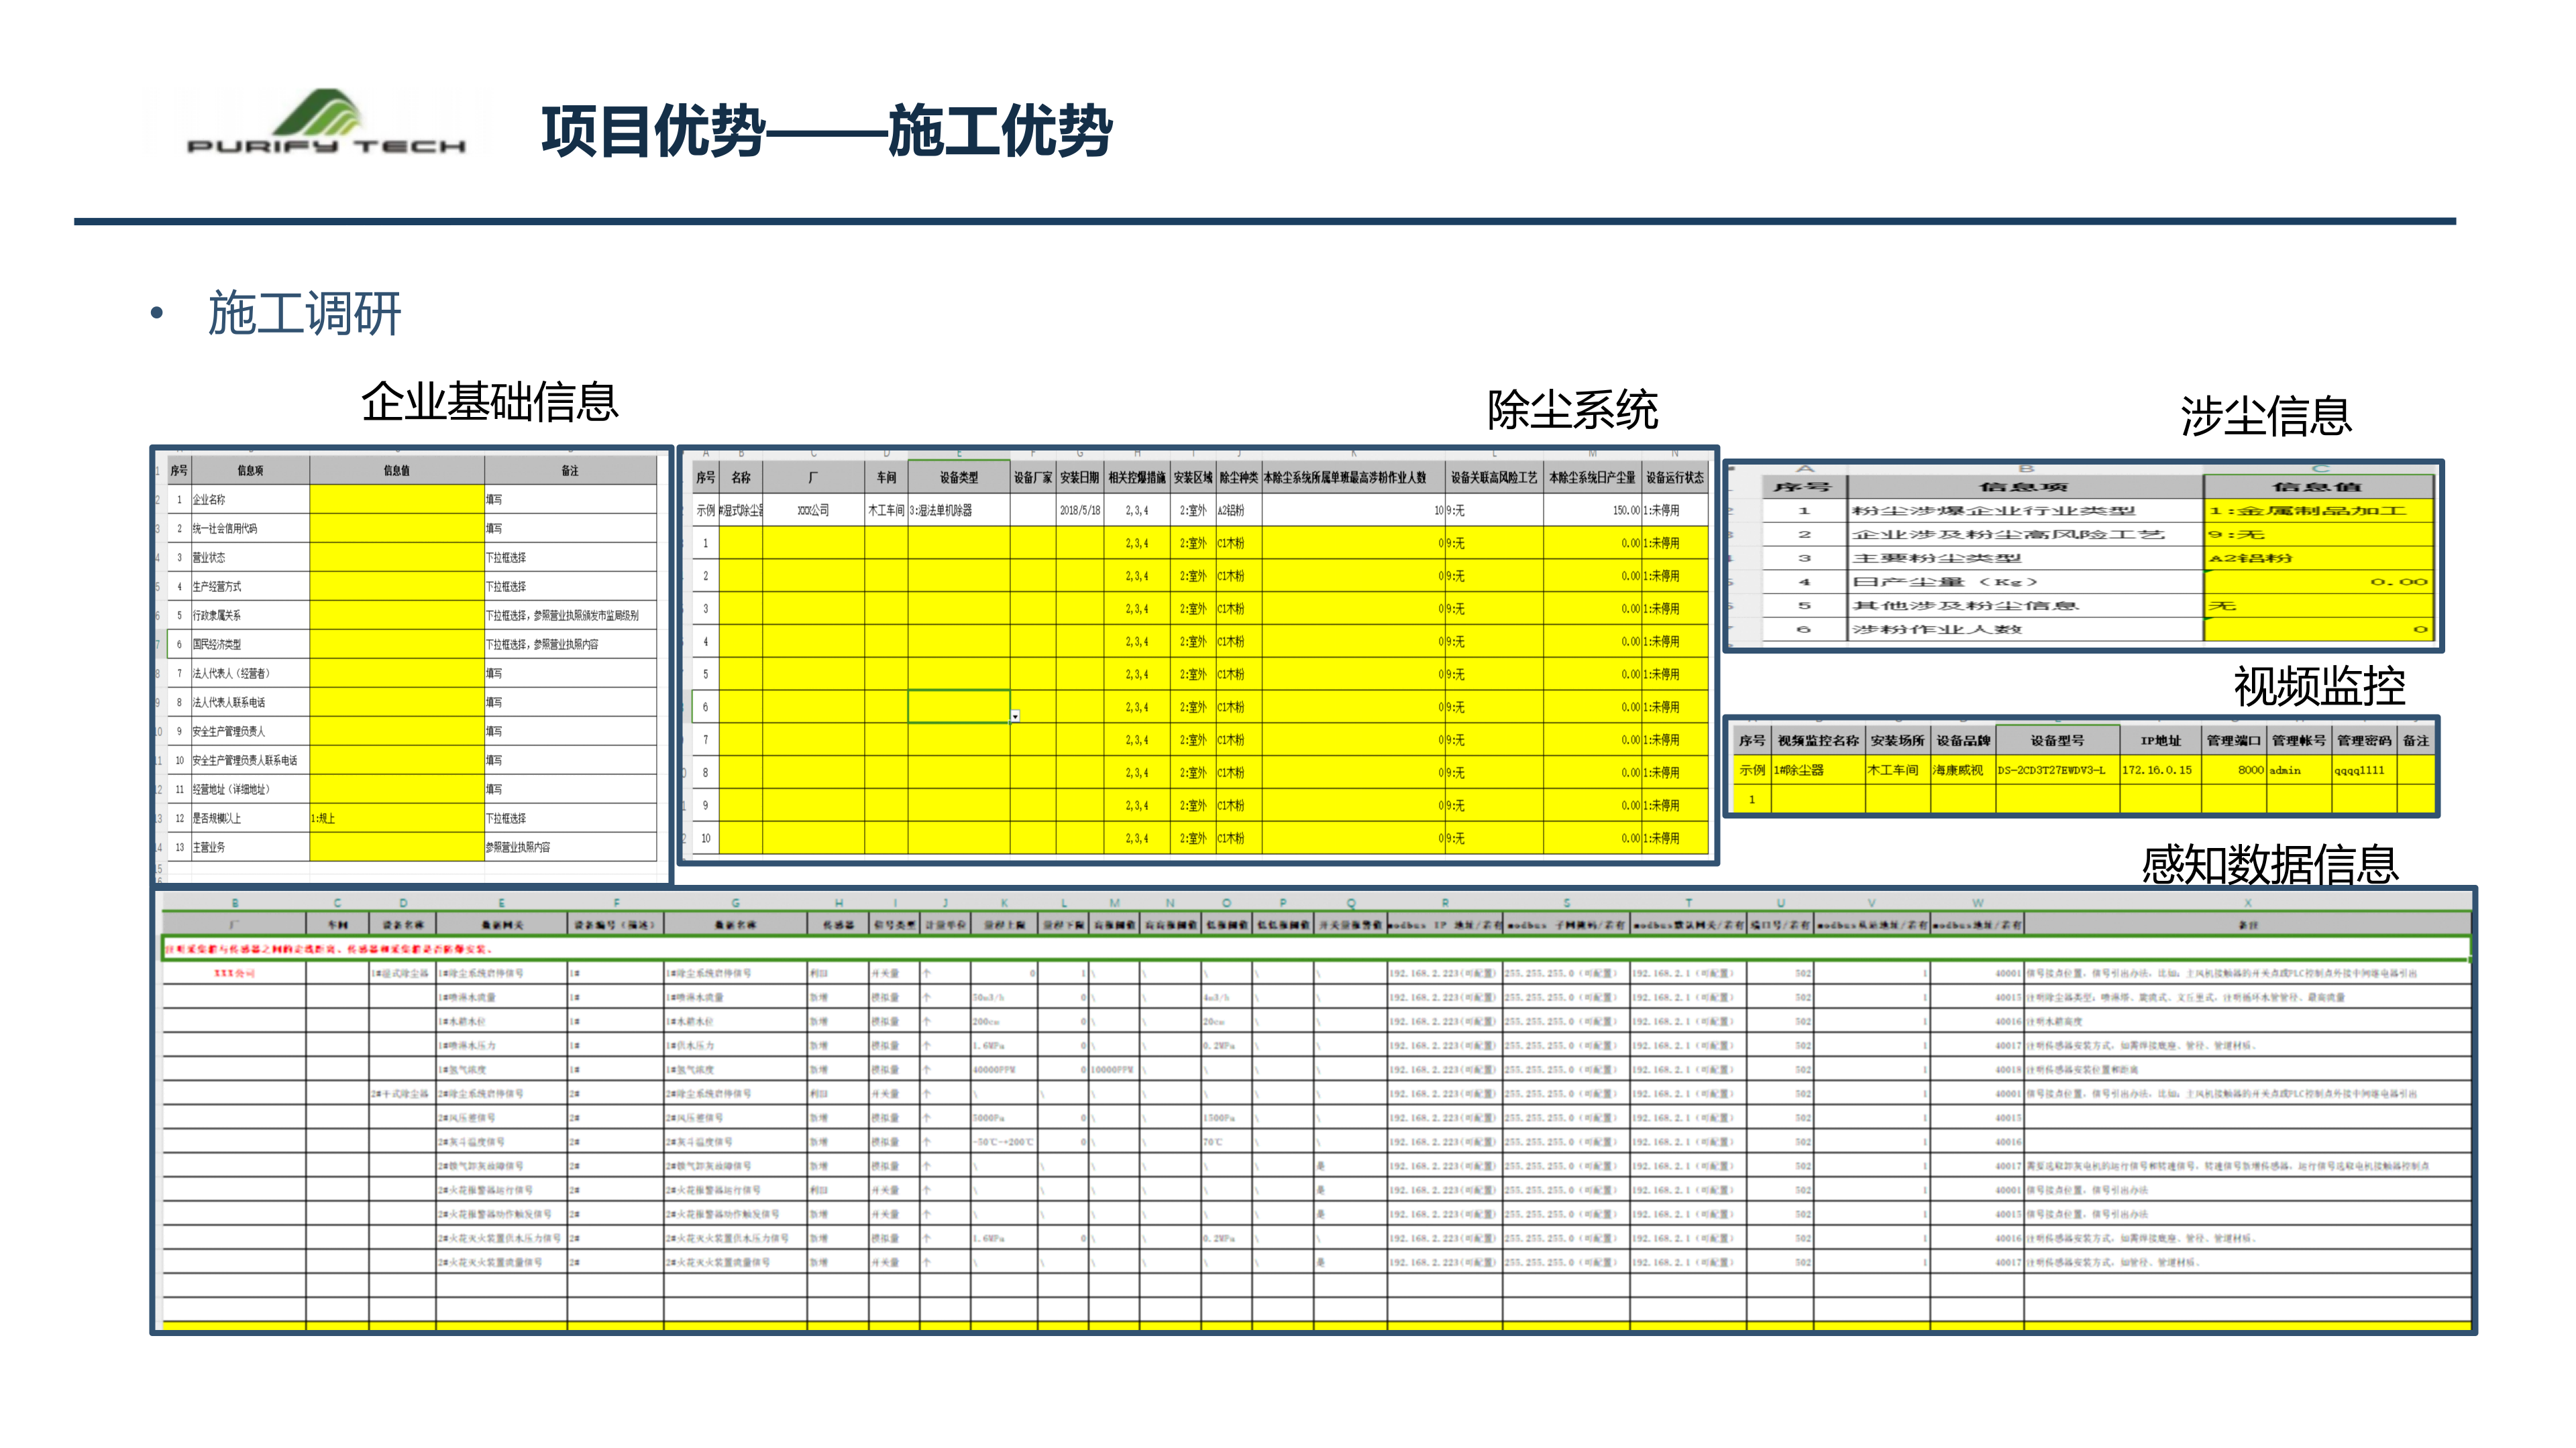Image resolution: width=2576 pixels, height=1448 pixels.
Task: Click 粉尘涉爆企业行业类型 in dust info table
Action: [x=1993, y=511]
